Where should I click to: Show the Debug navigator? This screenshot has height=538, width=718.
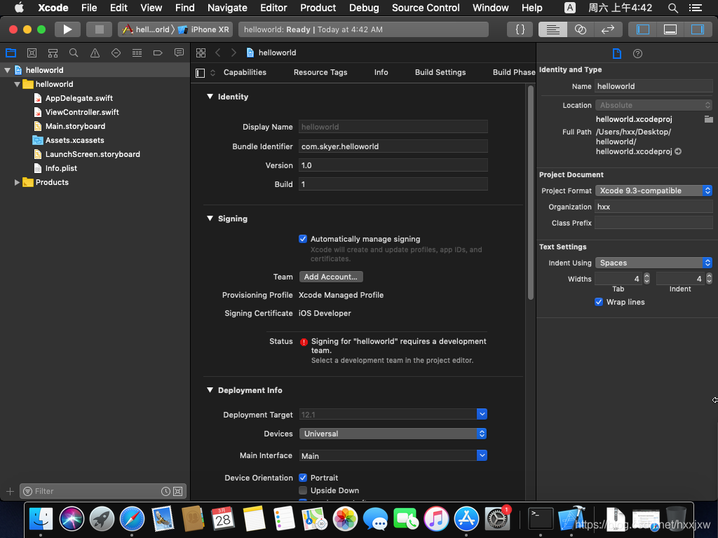tap(137, 53)
